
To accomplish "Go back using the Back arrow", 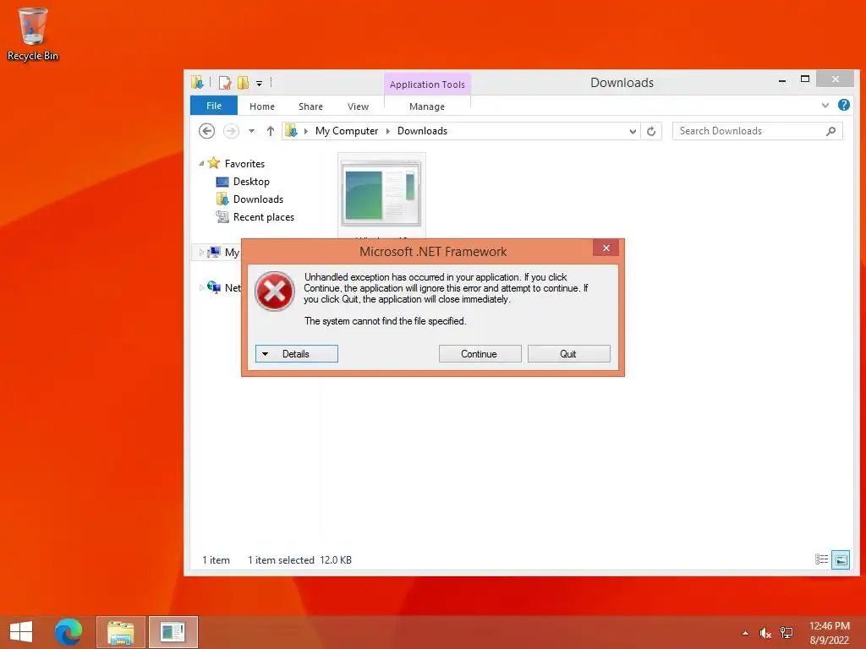I will [x=206, y=131].
